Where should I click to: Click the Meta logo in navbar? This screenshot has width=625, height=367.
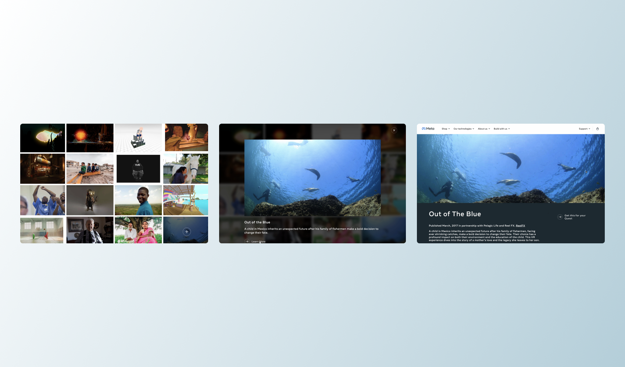click(428, 129)
